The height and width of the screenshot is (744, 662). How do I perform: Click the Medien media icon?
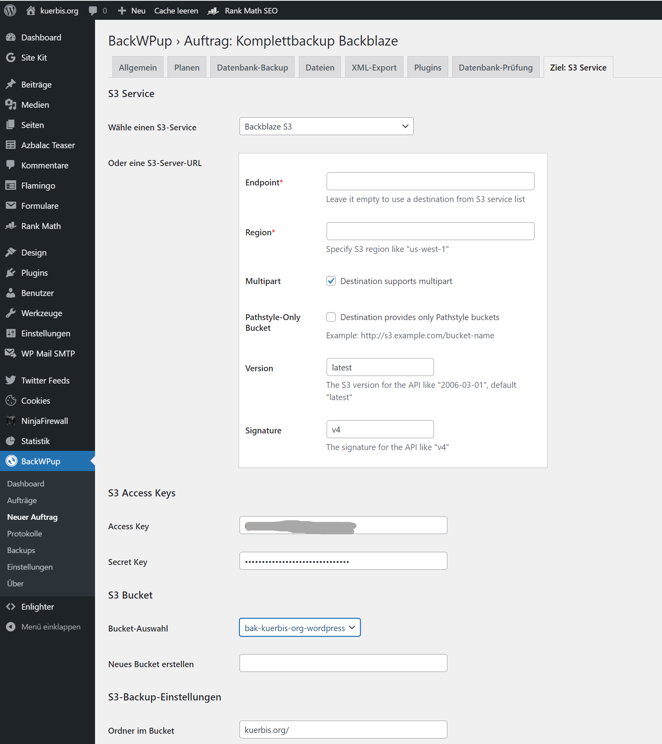(x=11, y=105)
